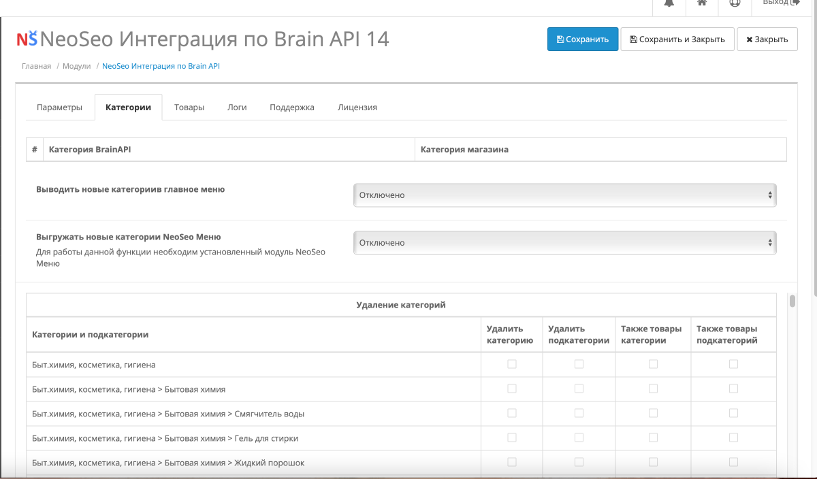Image resolution: width=817 pixels, height=479 pixels.
Task: Log out using the Выход link
Action: [781, 3]
